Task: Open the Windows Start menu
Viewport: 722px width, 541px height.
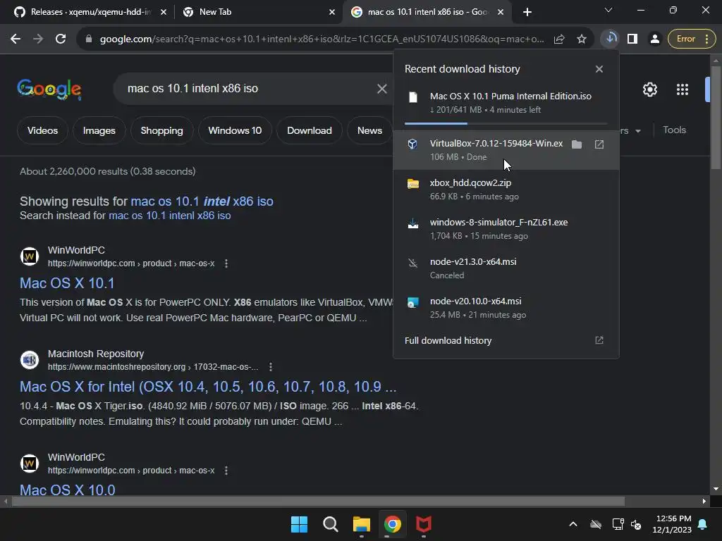Action: pos(299,524)
